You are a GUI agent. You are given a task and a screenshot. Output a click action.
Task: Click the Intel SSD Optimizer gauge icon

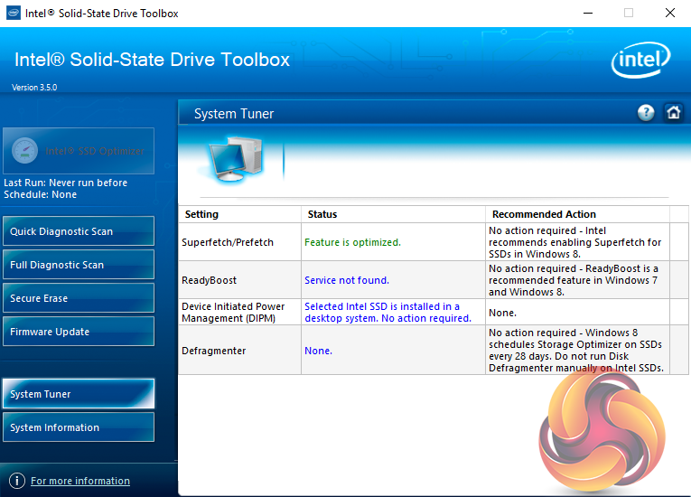(24, 151)
